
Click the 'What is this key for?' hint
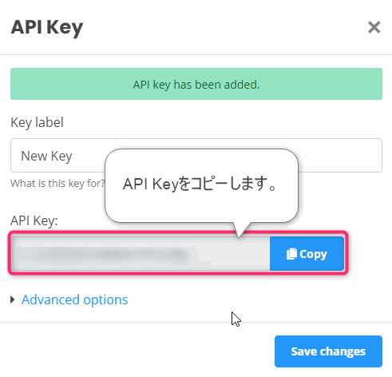click(58, 184)
